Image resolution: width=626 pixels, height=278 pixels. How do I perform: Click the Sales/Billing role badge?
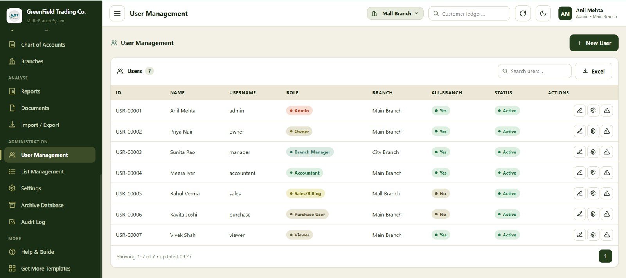pyautogui.click(x=306, y=193)
